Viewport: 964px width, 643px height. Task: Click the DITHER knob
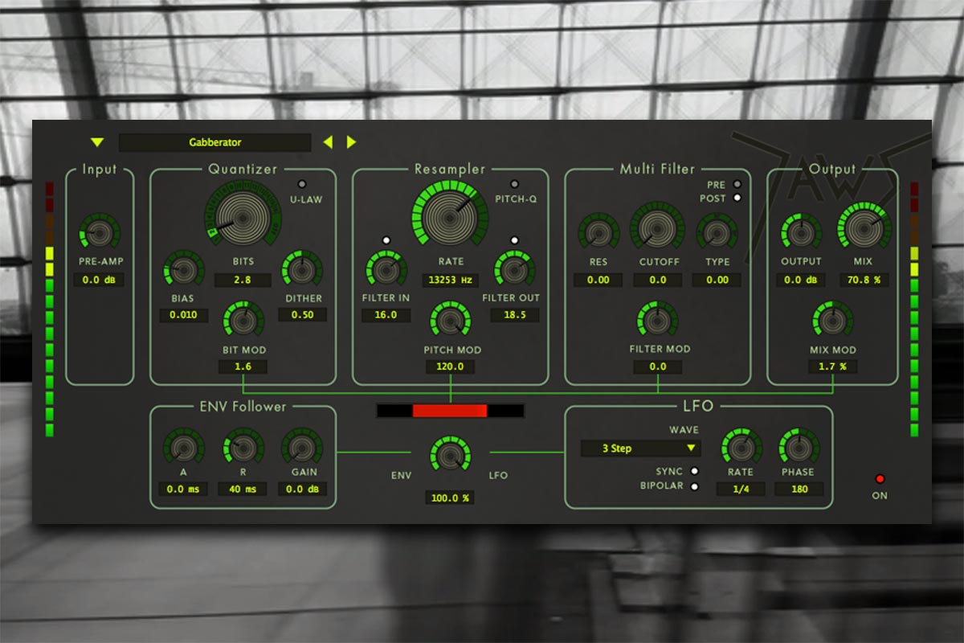302,269
